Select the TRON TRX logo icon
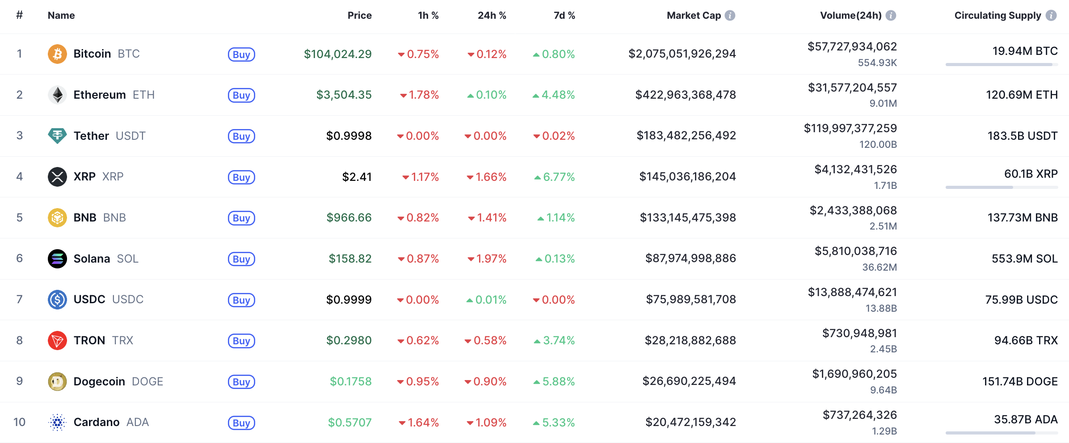 click(57, 340)
